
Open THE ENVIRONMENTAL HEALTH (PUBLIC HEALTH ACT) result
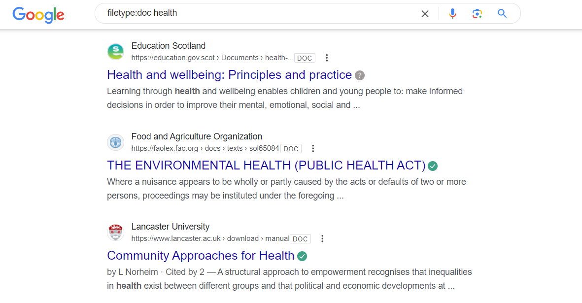click(x=266, y=166)
